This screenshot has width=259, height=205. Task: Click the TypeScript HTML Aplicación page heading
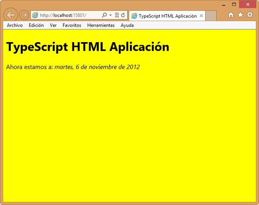pos(88,47)
